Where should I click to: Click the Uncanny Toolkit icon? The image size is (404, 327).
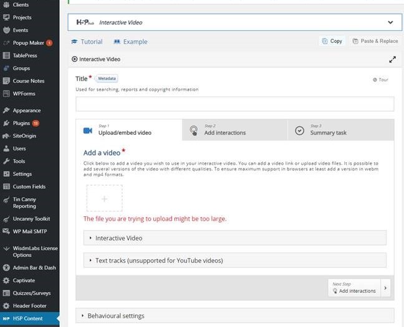(6, 219)
